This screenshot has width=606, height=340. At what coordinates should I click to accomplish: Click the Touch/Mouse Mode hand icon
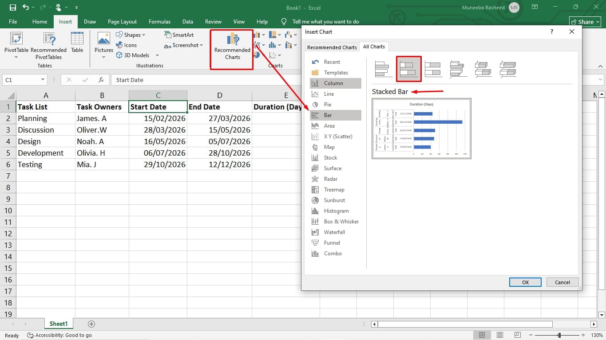pyautogui.click(x=58, y=8)
